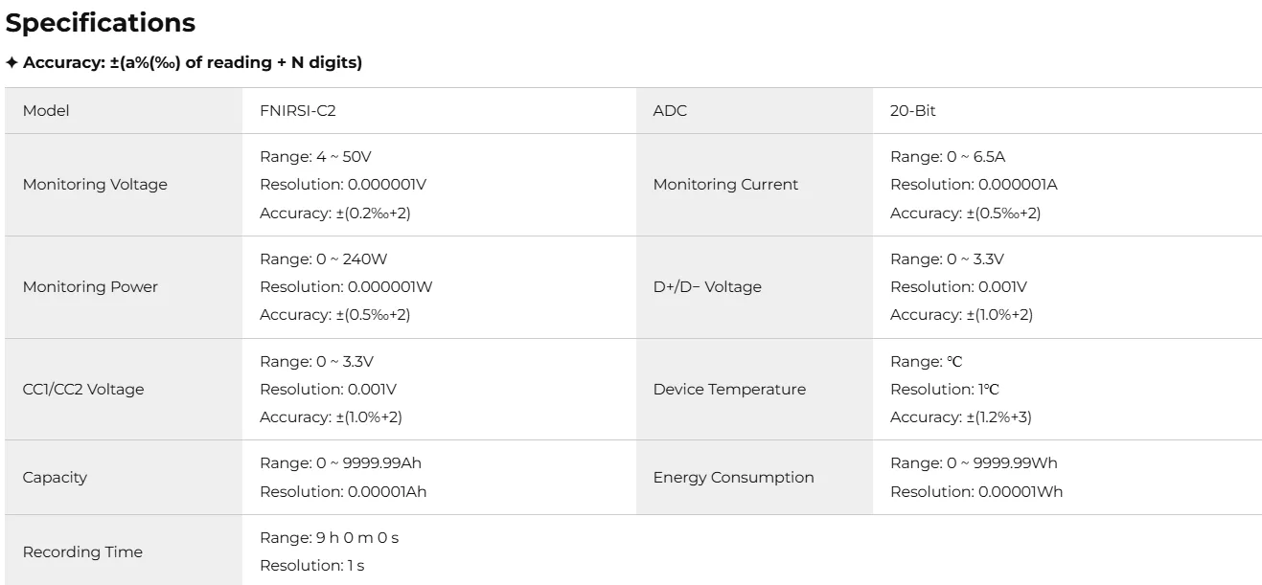Select the Device Temperature label

point(729,390)
